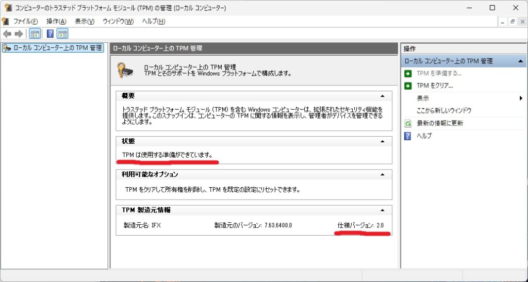Screen dimensions: 528x282
Task: Click the Forward arrow toolbar icon
Action: tap(19, 34)
